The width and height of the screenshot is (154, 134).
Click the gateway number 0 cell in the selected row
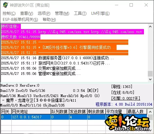[6, 117]
